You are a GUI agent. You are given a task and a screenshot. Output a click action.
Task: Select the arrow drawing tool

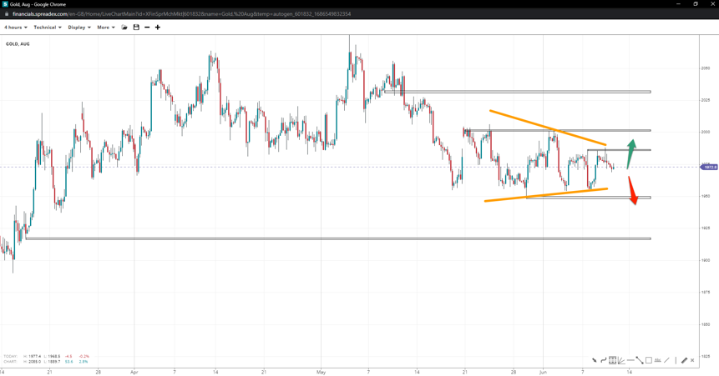point(595,360)
